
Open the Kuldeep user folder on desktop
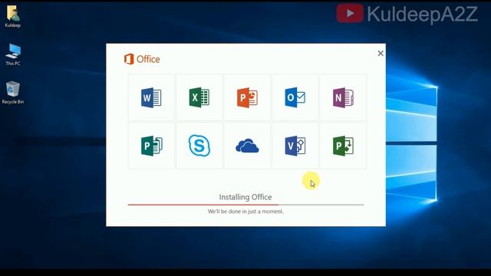pos(13,17)
